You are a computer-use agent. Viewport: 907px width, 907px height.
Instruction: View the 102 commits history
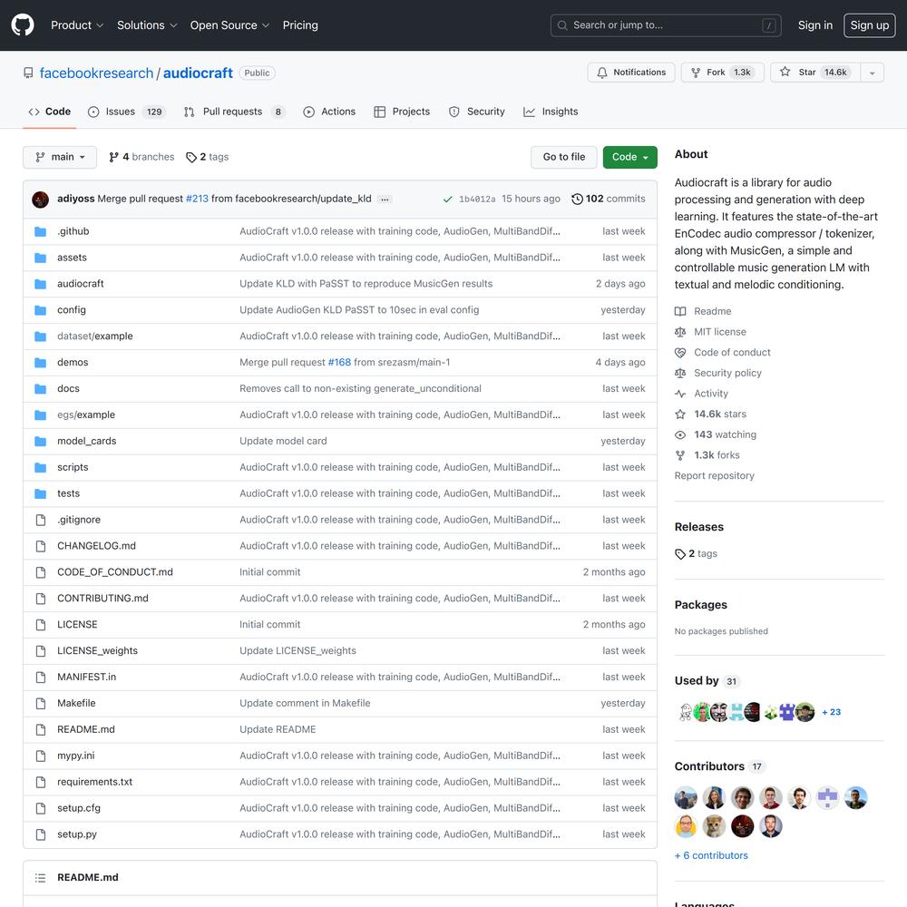(608, 199)
